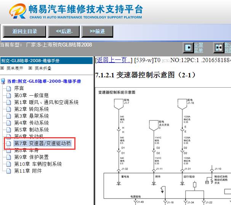
Task: Open 第9章 保护装置
Action: 31,157
